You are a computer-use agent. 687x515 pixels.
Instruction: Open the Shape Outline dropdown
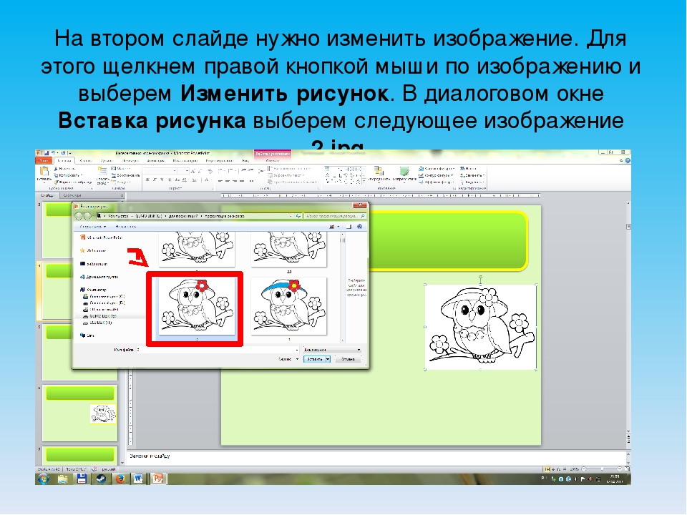(437, 175)
